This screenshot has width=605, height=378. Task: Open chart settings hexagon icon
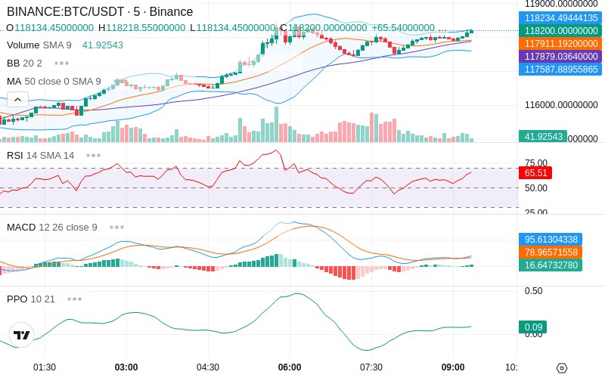coord(562,368)
